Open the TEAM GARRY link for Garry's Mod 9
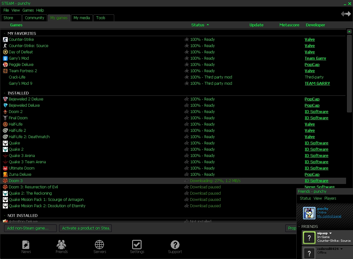 click(x=317, y=84)
